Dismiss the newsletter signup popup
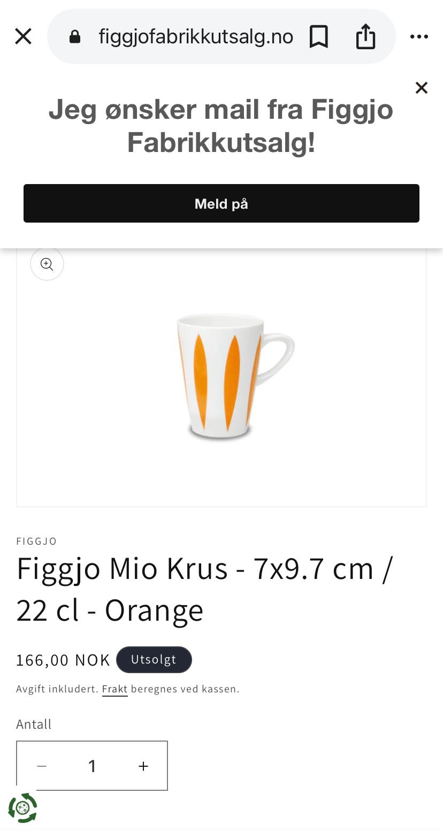 (x=422, y=88)
